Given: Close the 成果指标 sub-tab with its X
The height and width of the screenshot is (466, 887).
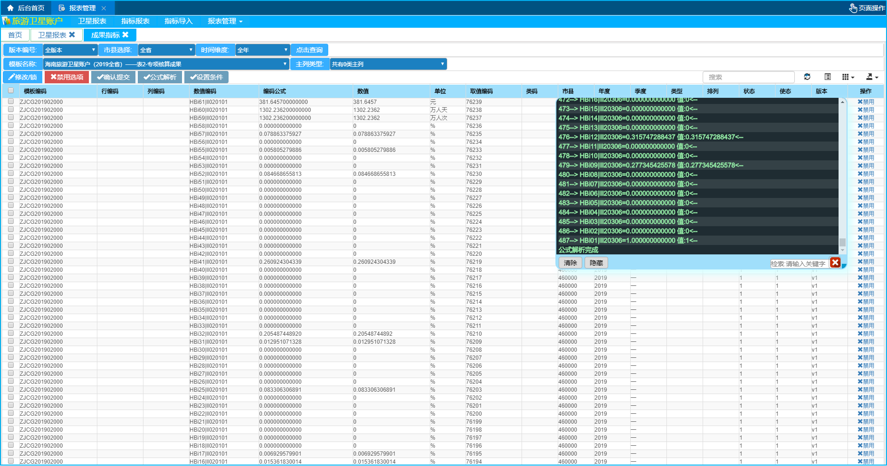Looking at the screenshot, I should pyautogui.click(x=126, y=35).
